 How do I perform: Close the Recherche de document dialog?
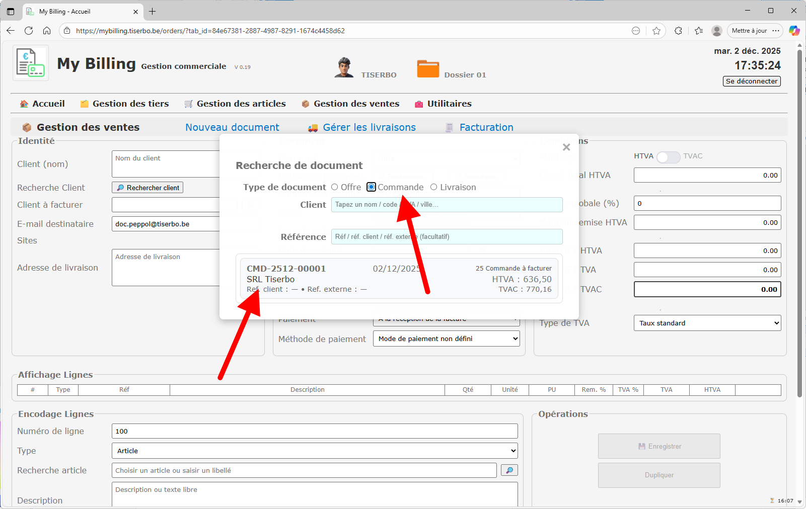click(566, 147)
